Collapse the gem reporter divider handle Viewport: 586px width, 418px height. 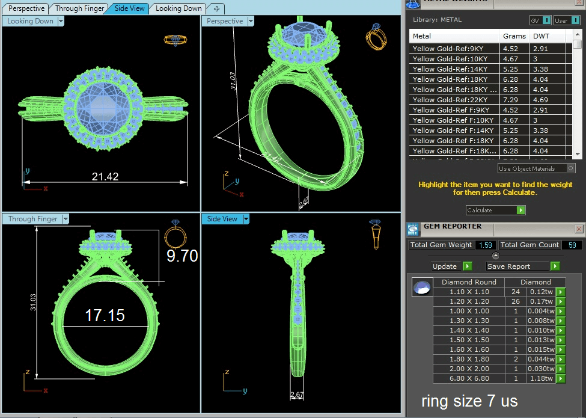pos(495,256)
